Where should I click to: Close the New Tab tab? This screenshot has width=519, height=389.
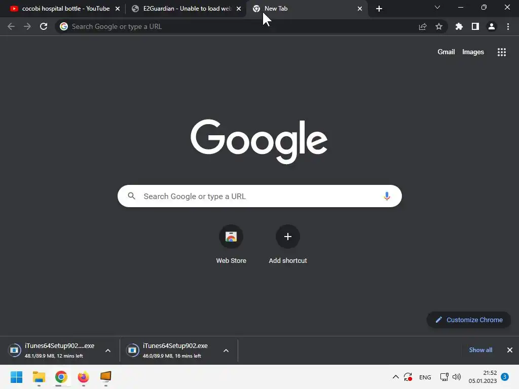click(360, 9)
